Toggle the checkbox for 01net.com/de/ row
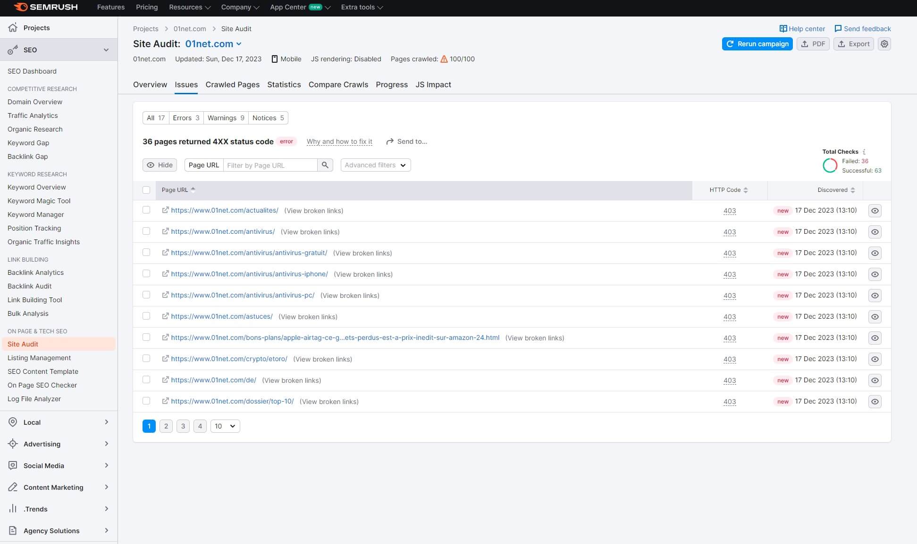The height and width of the screenshot is (544, 917). point(146,380)
